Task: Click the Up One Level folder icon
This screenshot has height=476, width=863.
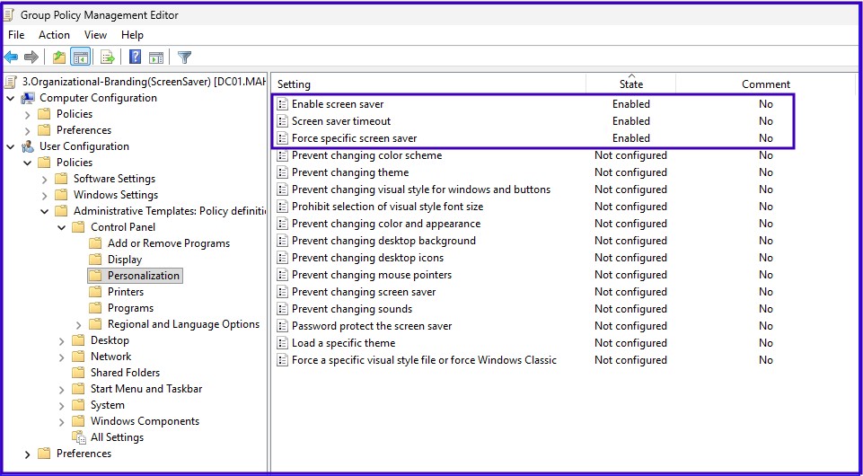Action: [59, 57]
